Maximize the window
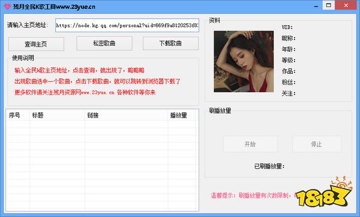 click(329, 5)
